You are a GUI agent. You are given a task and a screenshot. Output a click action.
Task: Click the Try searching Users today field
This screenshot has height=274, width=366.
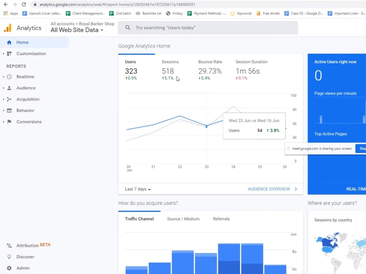[x=208, y=28]
